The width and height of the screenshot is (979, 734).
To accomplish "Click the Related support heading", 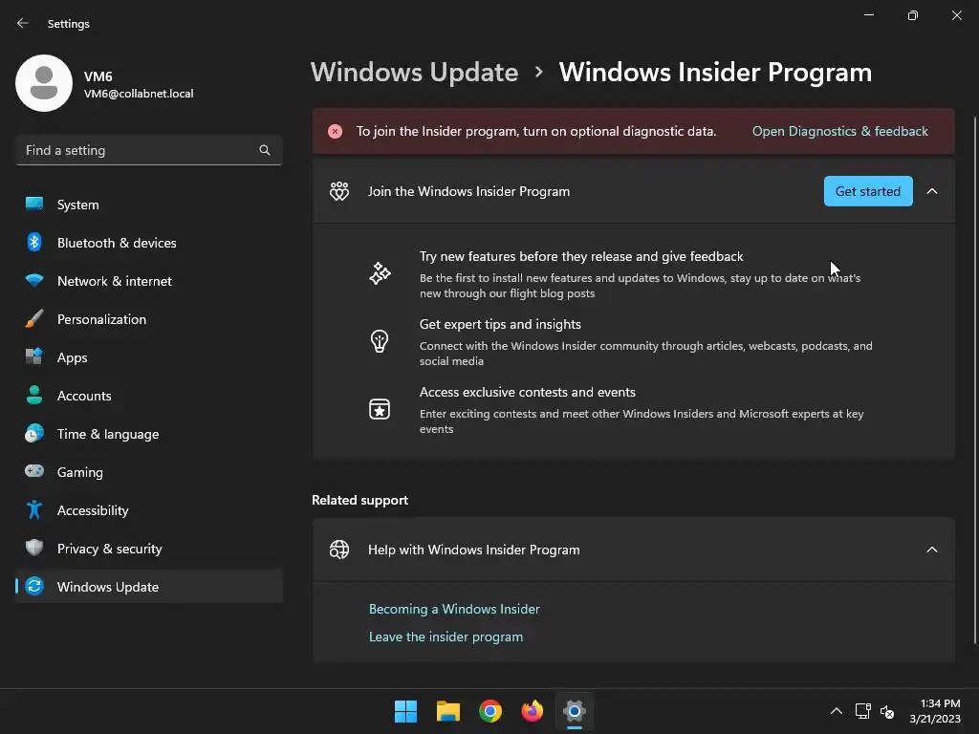I will pyautogui.click(x=359, y=500).
